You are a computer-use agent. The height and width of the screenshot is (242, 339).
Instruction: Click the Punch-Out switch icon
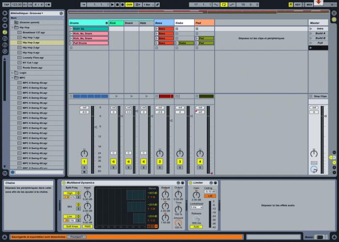(231, 4)
